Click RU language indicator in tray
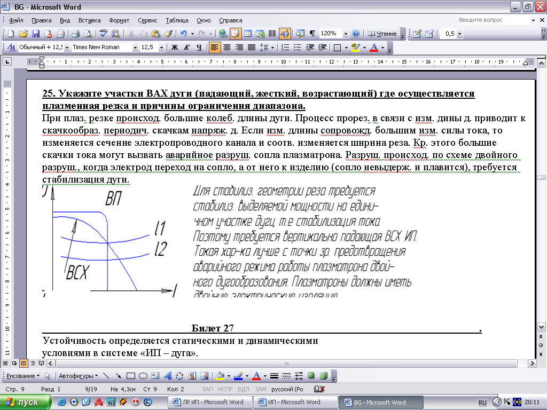547x410 pixels. [482, 403]
